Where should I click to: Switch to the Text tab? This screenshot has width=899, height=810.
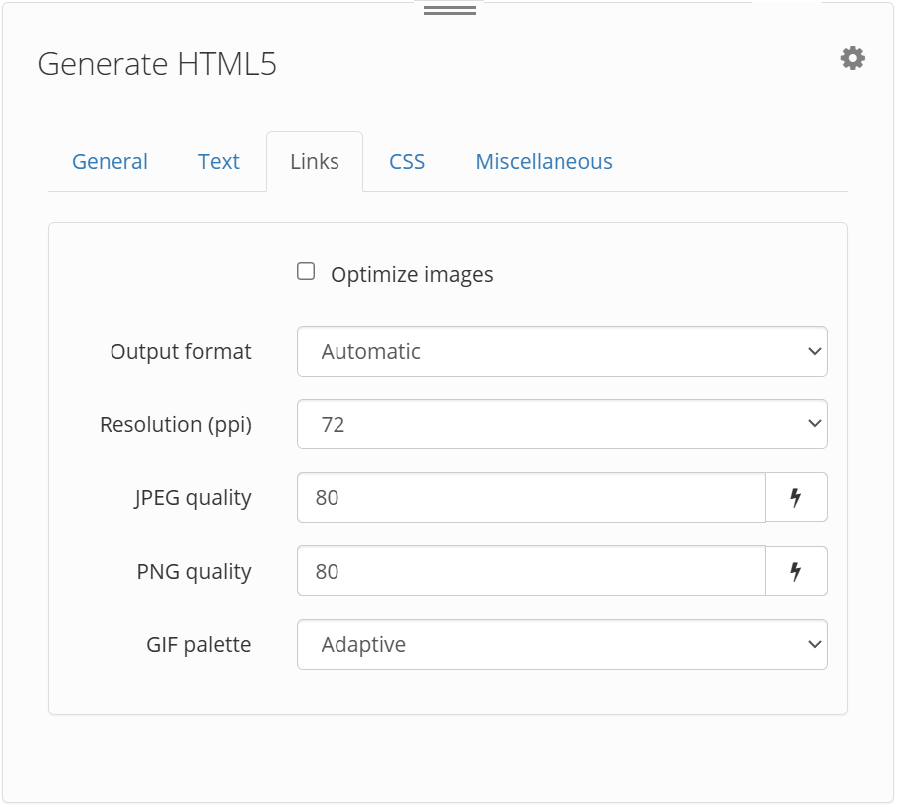[x=219, y=161]
